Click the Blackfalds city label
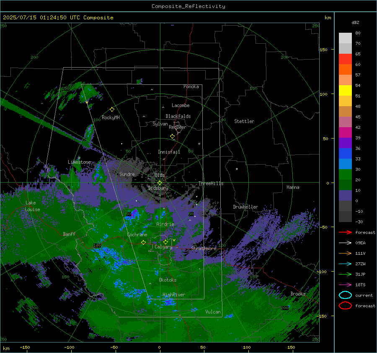The height and width of the screenshot is (353, 377). (178, 116)
